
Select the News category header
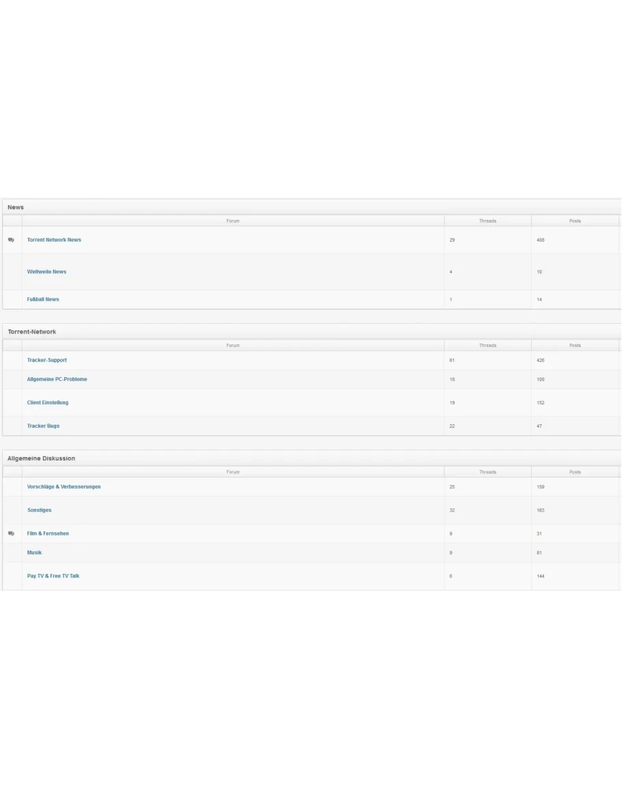pos(16,208)
